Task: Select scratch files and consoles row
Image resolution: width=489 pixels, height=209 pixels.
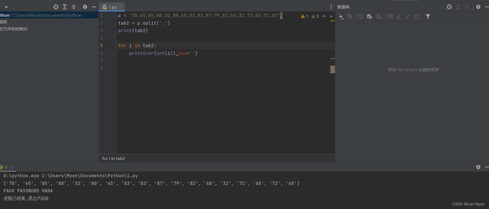Action: tap(49, 29)
